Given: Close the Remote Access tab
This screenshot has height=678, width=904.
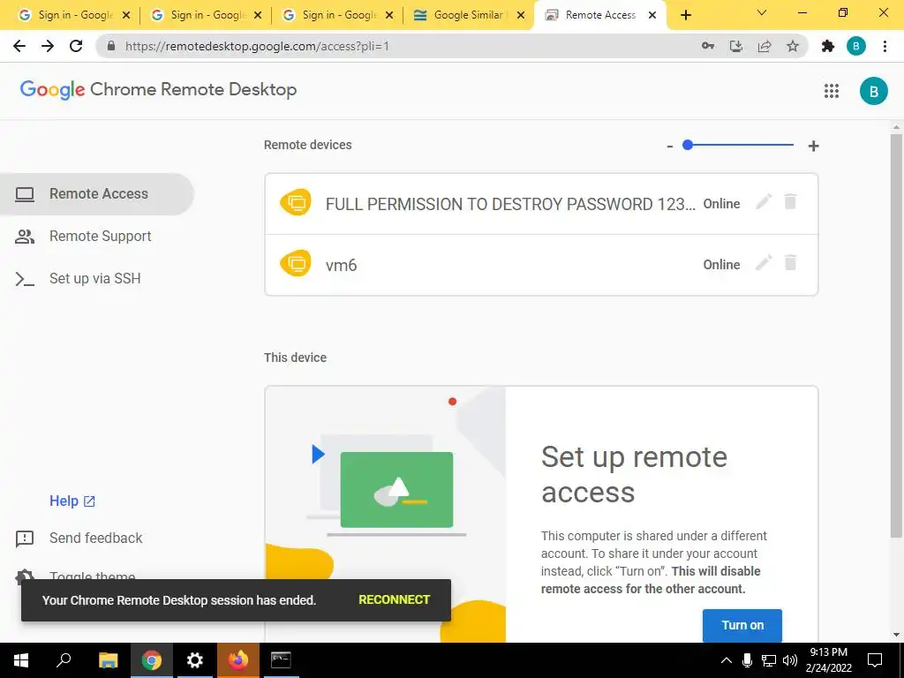Looking at the screenshot, I should point(652,16).
